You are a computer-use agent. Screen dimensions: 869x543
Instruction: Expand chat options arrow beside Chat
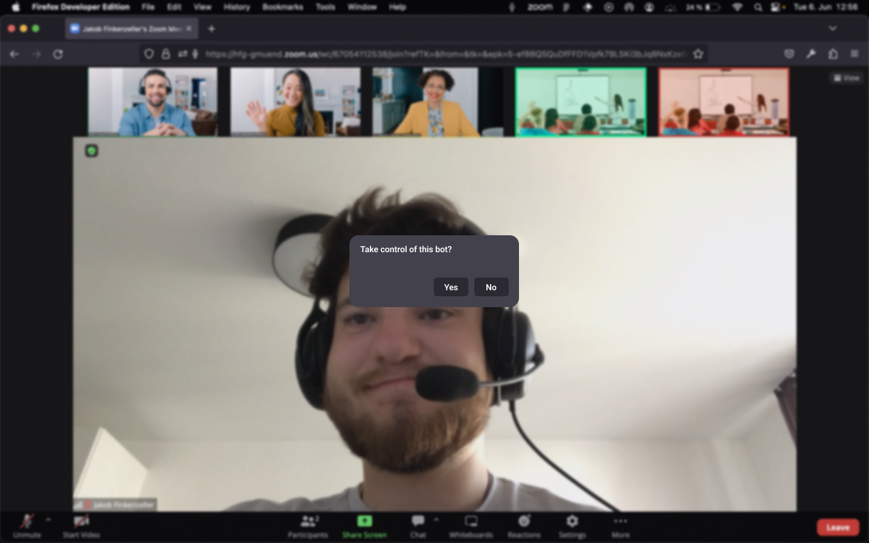coord(436,519)
